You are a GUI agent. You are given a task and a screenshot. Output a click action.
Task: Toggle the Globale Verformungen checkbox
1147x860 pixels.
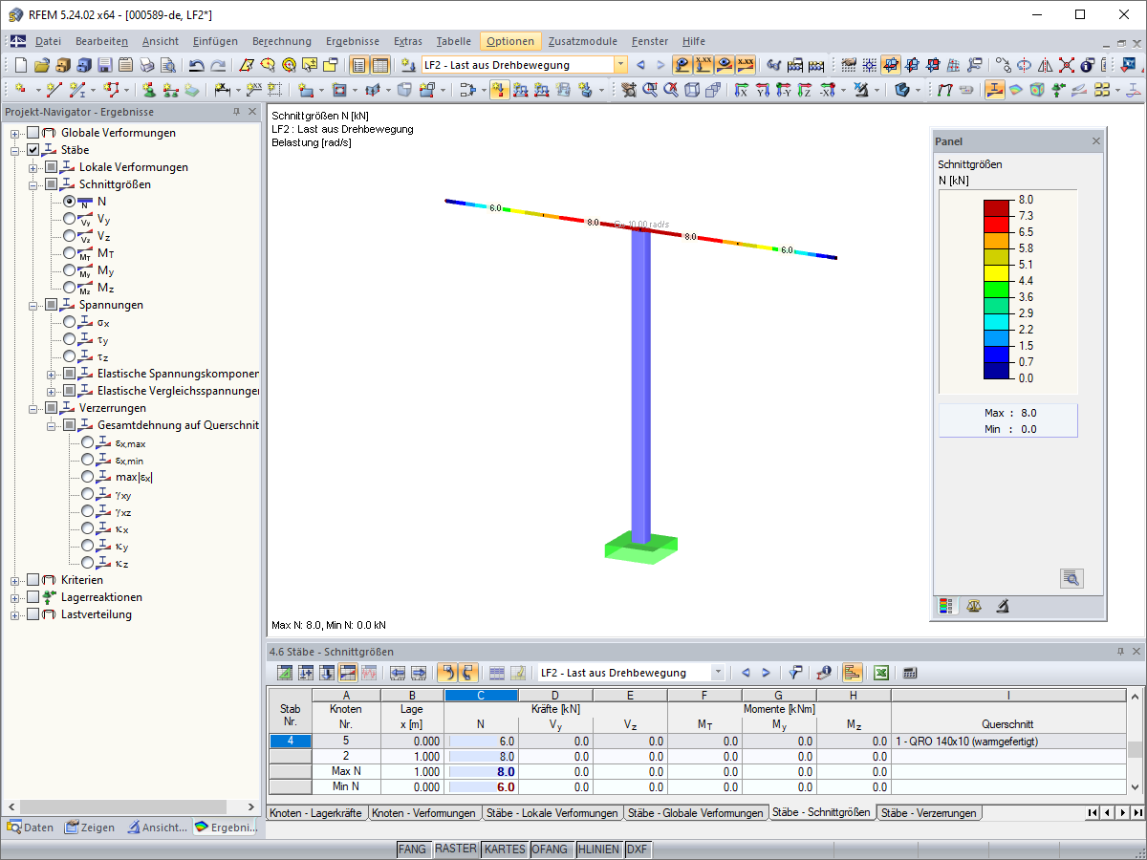(33, 133)
